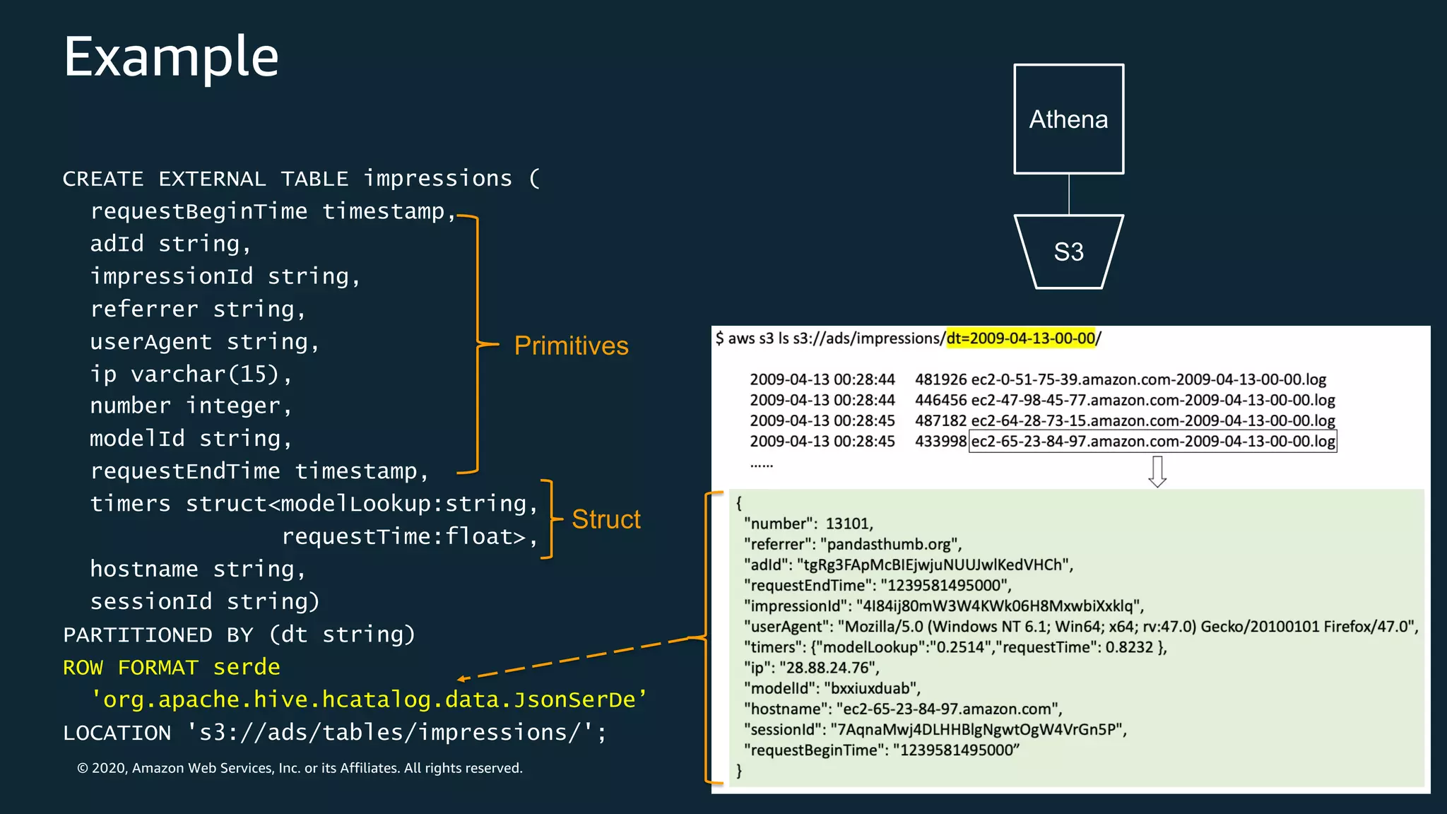Viewport: 1447px width, 814px height.
Task: Click the orange Primitives label
Action: click(571, 346)
